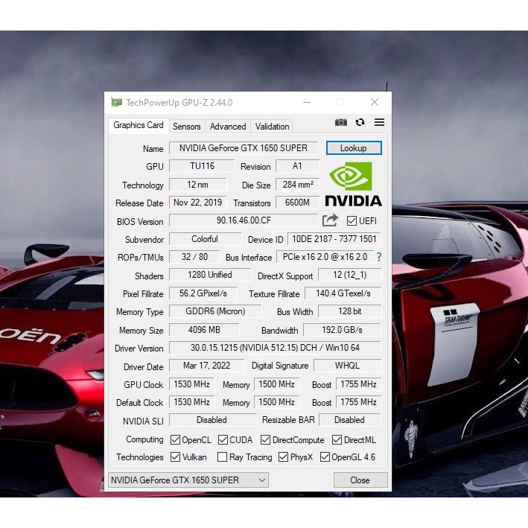Toggle the DirectML checkbox
The width and height of the screenshot is (528, 528).
coord(337,440)
